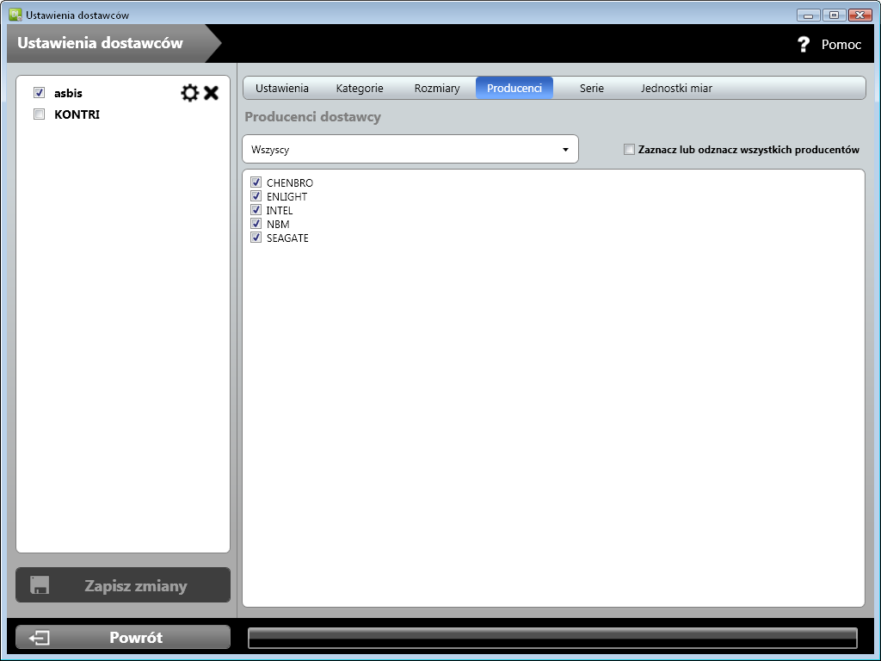Open settings gear for asbis supplier
Viewport: 881px width, 661px height.
(190, 93)
